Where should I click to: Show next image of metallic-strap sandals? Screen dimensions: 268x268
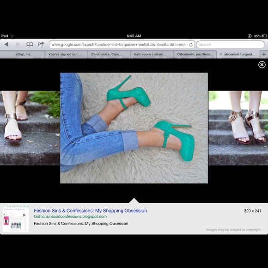click(238, 128)
